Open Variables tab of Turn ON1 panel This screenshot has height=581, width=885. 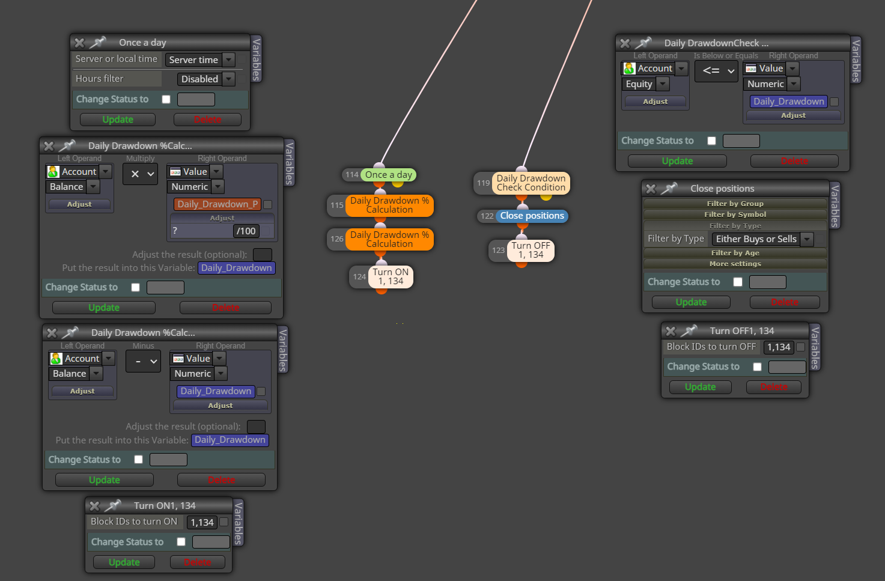[x=239, y=523]
